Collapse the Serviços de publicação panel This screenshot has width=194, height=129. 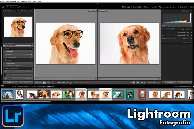coord(4,68)
